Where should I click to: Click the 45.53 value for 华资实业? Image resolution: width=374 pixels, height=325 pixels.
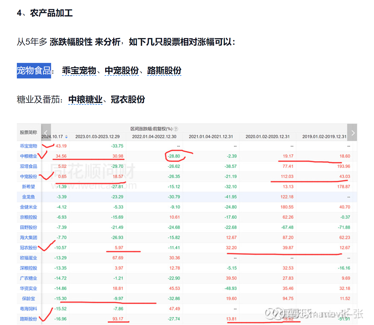pos(175,288)
